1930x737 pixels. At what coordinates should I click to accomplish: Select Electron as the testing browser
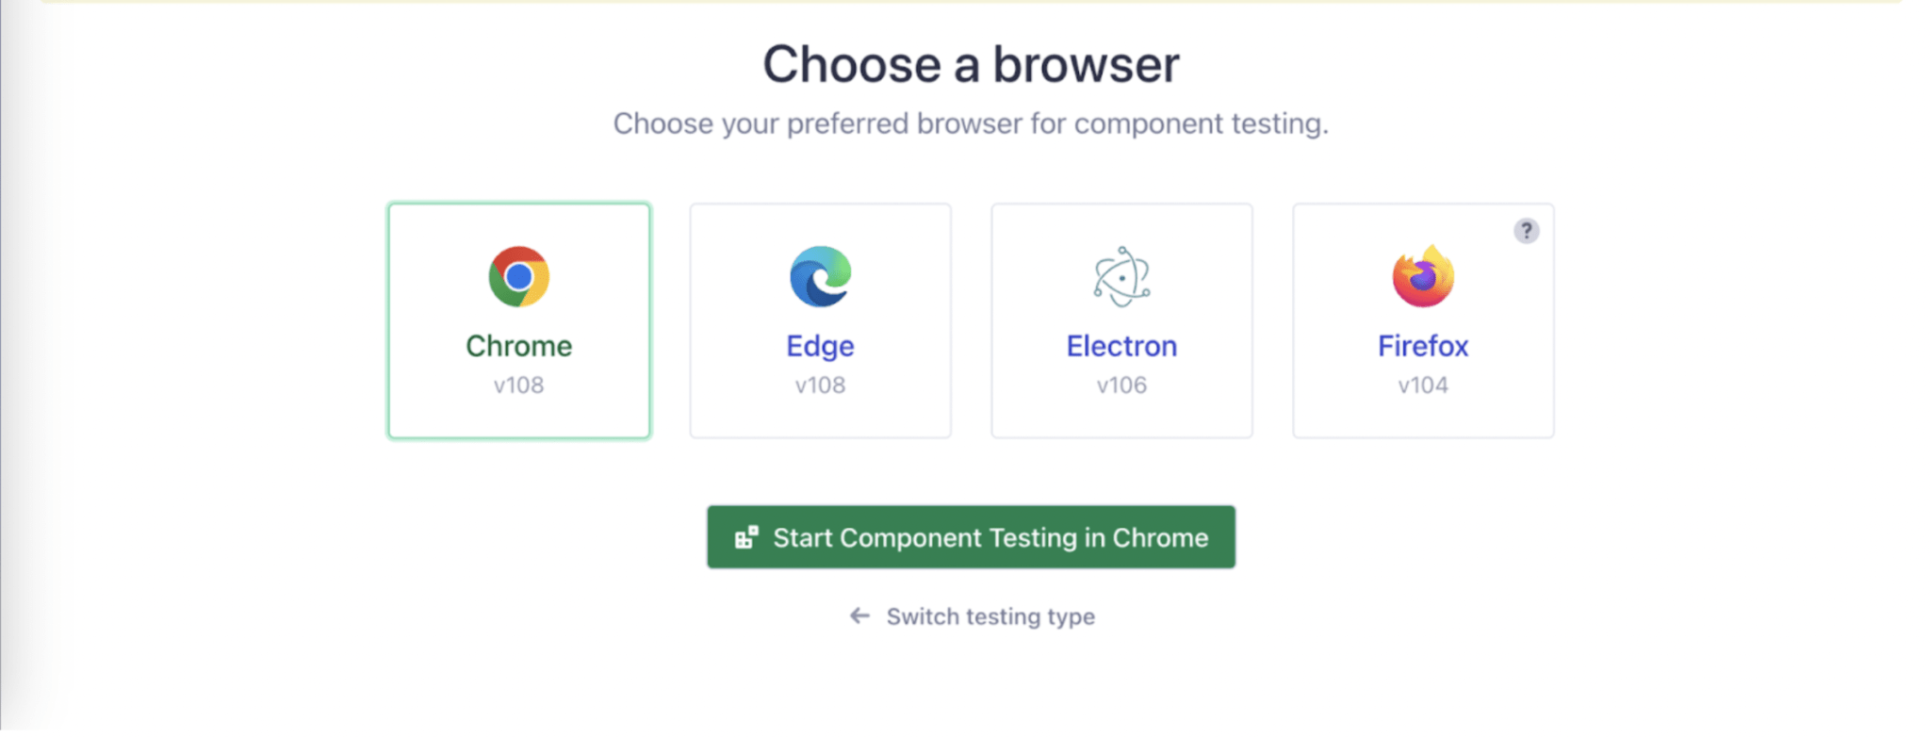1120,320
